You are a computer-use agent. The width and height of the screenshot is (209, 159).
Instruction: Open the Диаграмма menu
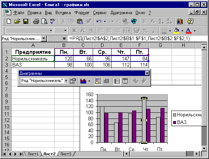[121, 13]
